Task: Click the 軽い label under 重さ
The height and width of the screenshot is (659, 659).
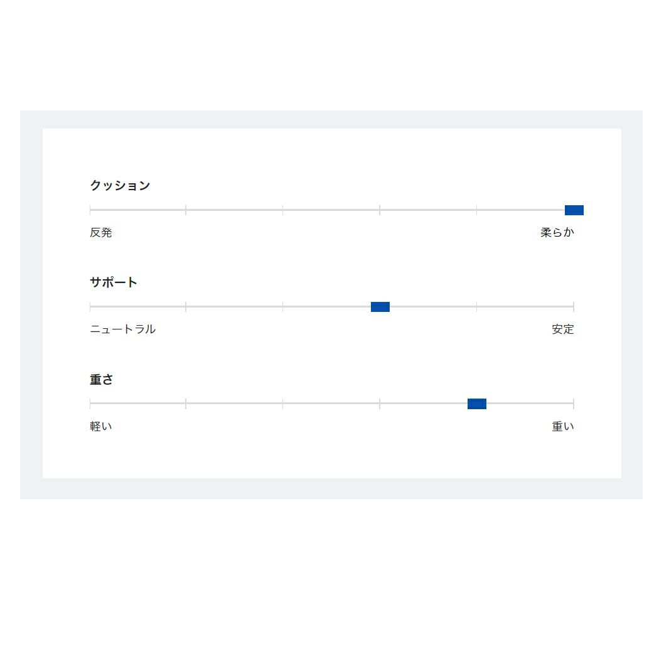Action: [101, 426]
